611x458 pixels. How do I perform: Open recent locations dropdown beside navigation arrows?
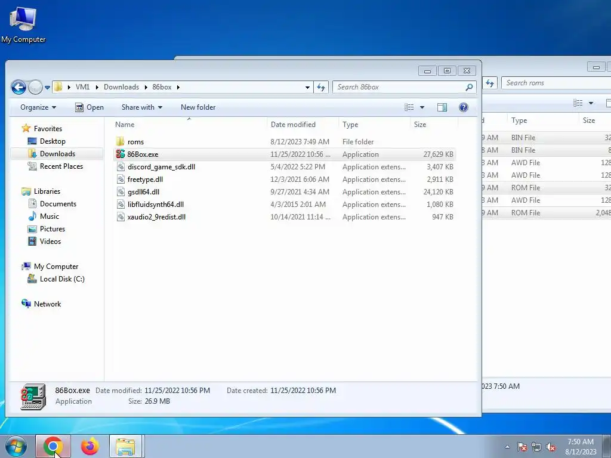47,88
